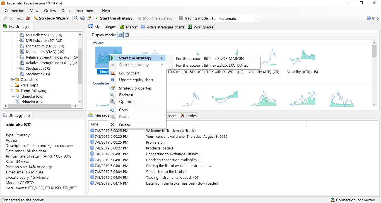Click the Backtest magnifier icon in toolbar
The height and width of the screenshot is (203, 381).
(76, 18)
